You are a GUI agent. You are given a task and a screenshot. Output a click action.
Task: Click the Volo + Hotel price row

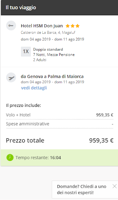point(60,115)
